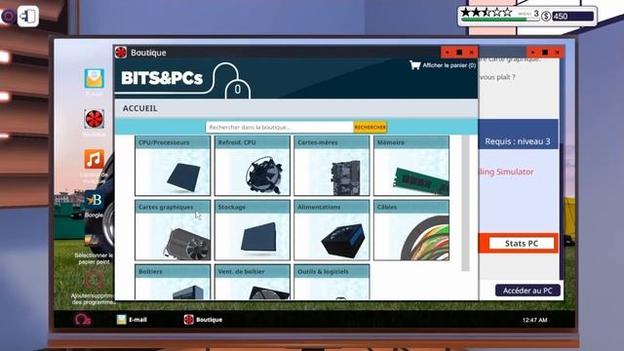Open the music player desktop icon
The width and height of the screenshot is (624, 351).
pyautogui.click(x=94, y=160)
